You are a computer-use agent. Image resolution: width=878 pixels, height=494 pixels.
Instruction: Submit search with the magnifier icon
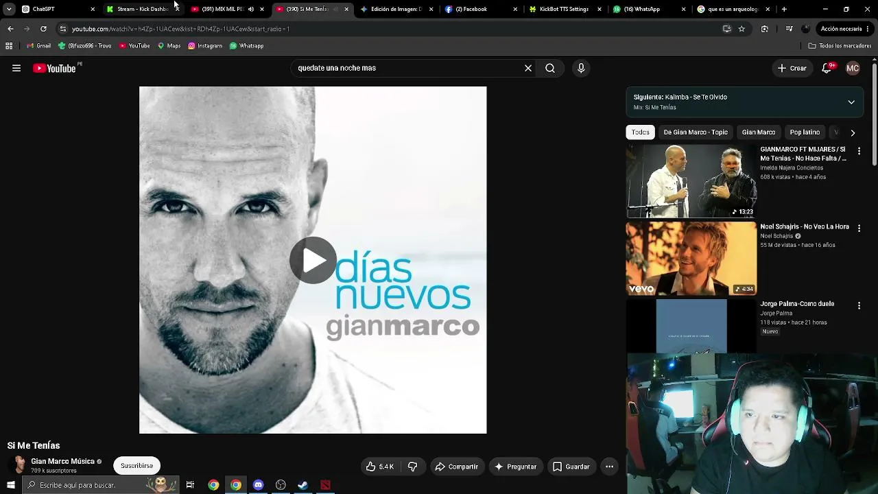550,68
